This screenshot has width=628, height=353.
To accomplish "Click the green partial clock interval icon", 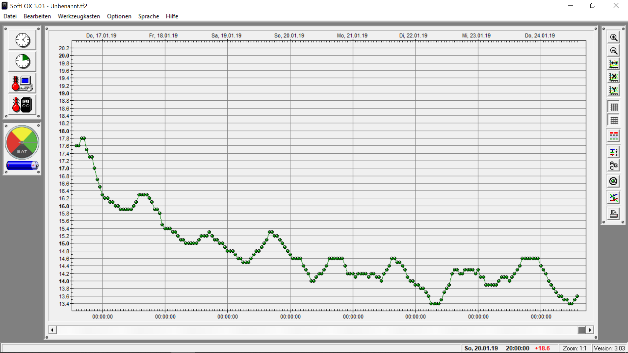I will pyautogui.click(x=23, y=61).
